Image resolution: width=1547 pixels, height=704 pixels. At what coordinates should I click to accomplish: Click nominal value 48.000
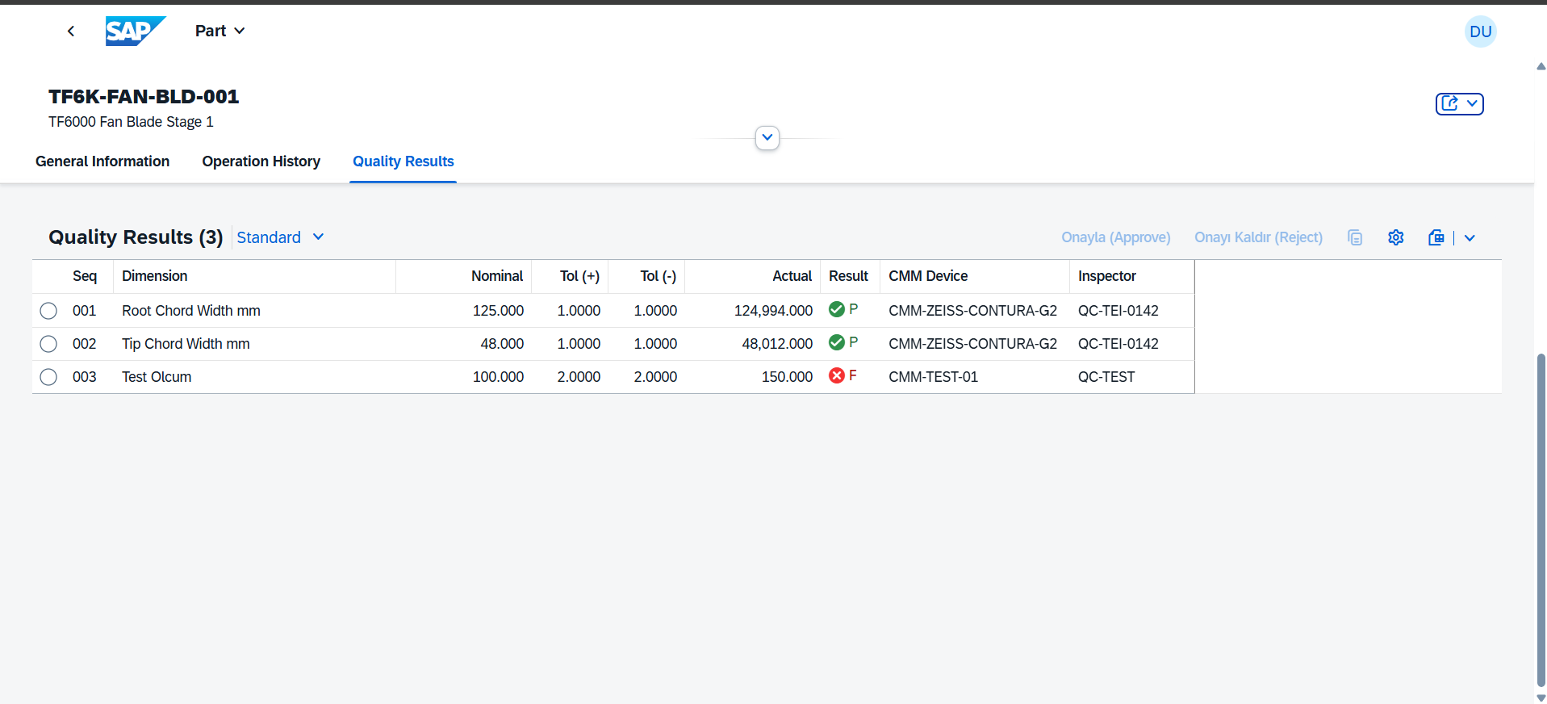(502, 344)
